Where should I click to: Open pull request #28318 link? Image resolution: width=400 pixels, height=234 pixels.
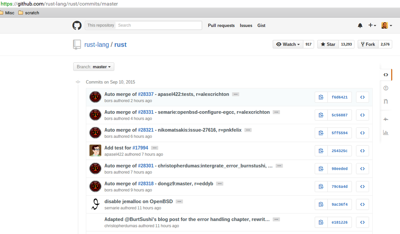tap(146, 183)
